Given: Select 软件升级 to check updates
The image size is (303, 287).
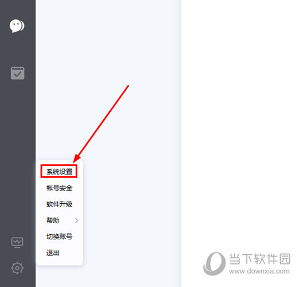Looking at the screenshot, I should point(59,204).
